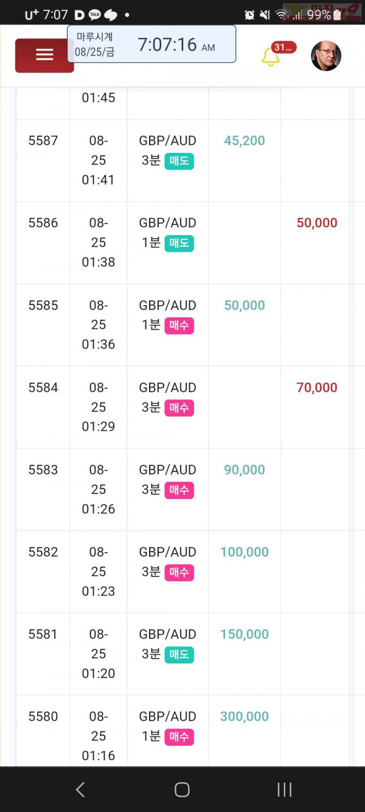Tap the 마루시계 clock widget

click(151, 44)
